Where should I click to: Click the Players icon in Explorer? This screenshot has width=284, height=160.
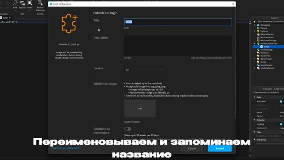point(258,28)
